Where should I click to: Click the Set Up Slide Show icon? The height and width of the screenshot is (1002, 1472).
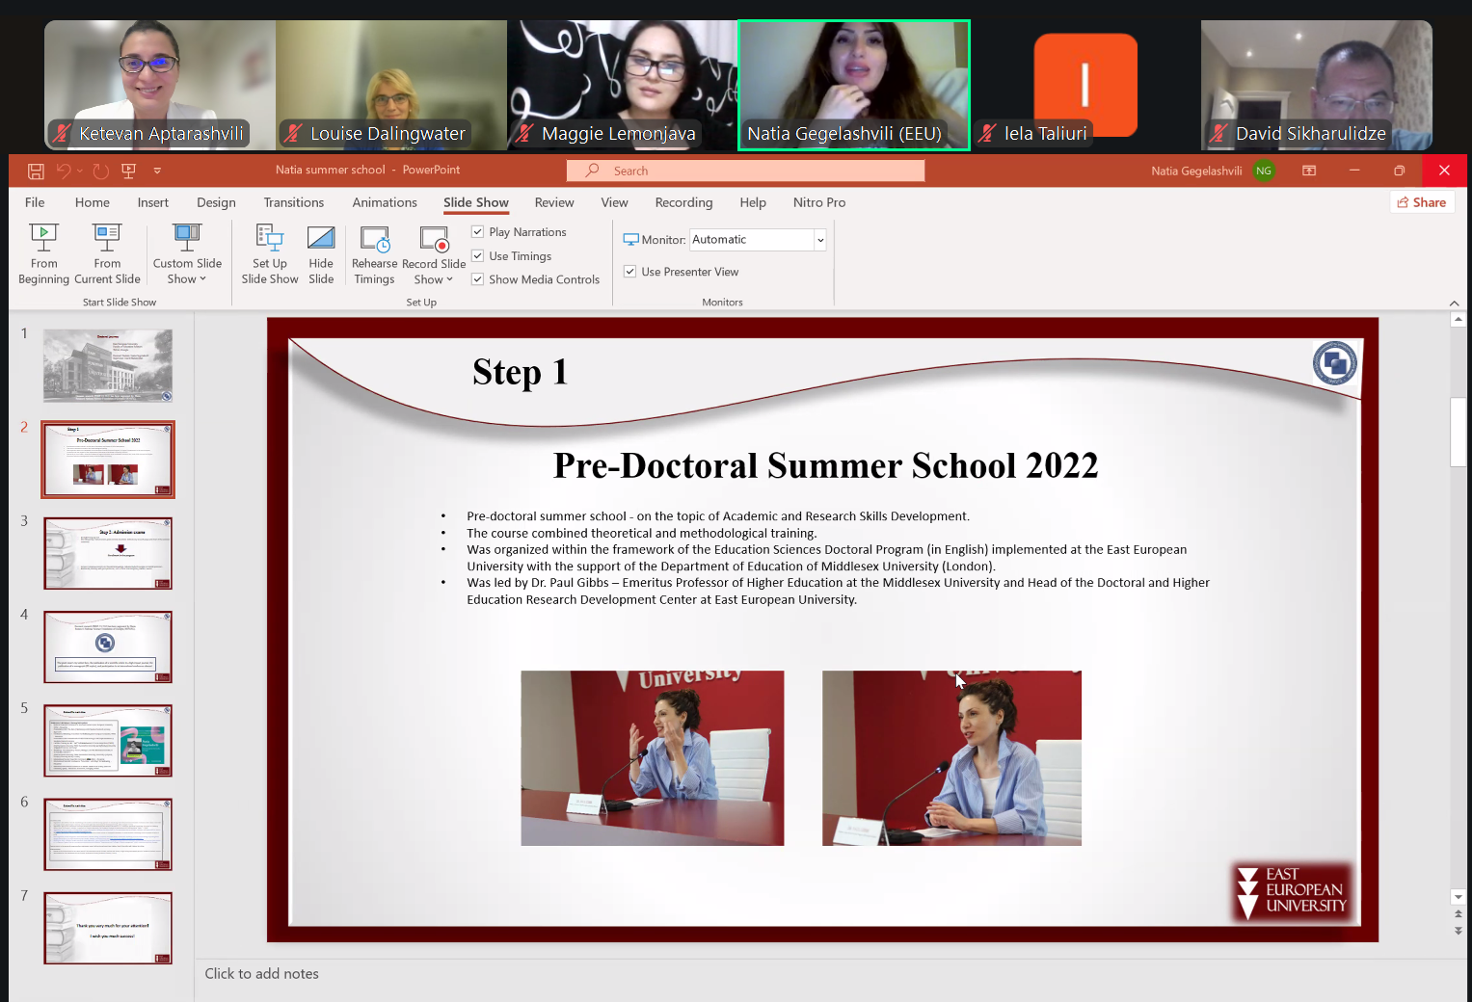pos(269,253)
